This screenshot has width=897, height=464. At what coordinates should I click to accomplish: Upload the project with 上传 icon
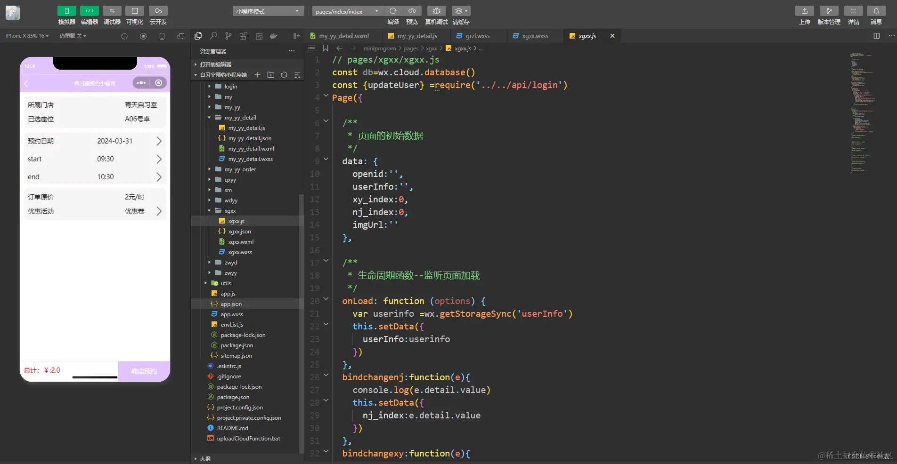[x=805, y=11]
